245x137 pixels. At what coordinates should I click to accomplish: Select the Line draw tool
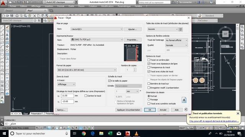[x=2, y=27]
